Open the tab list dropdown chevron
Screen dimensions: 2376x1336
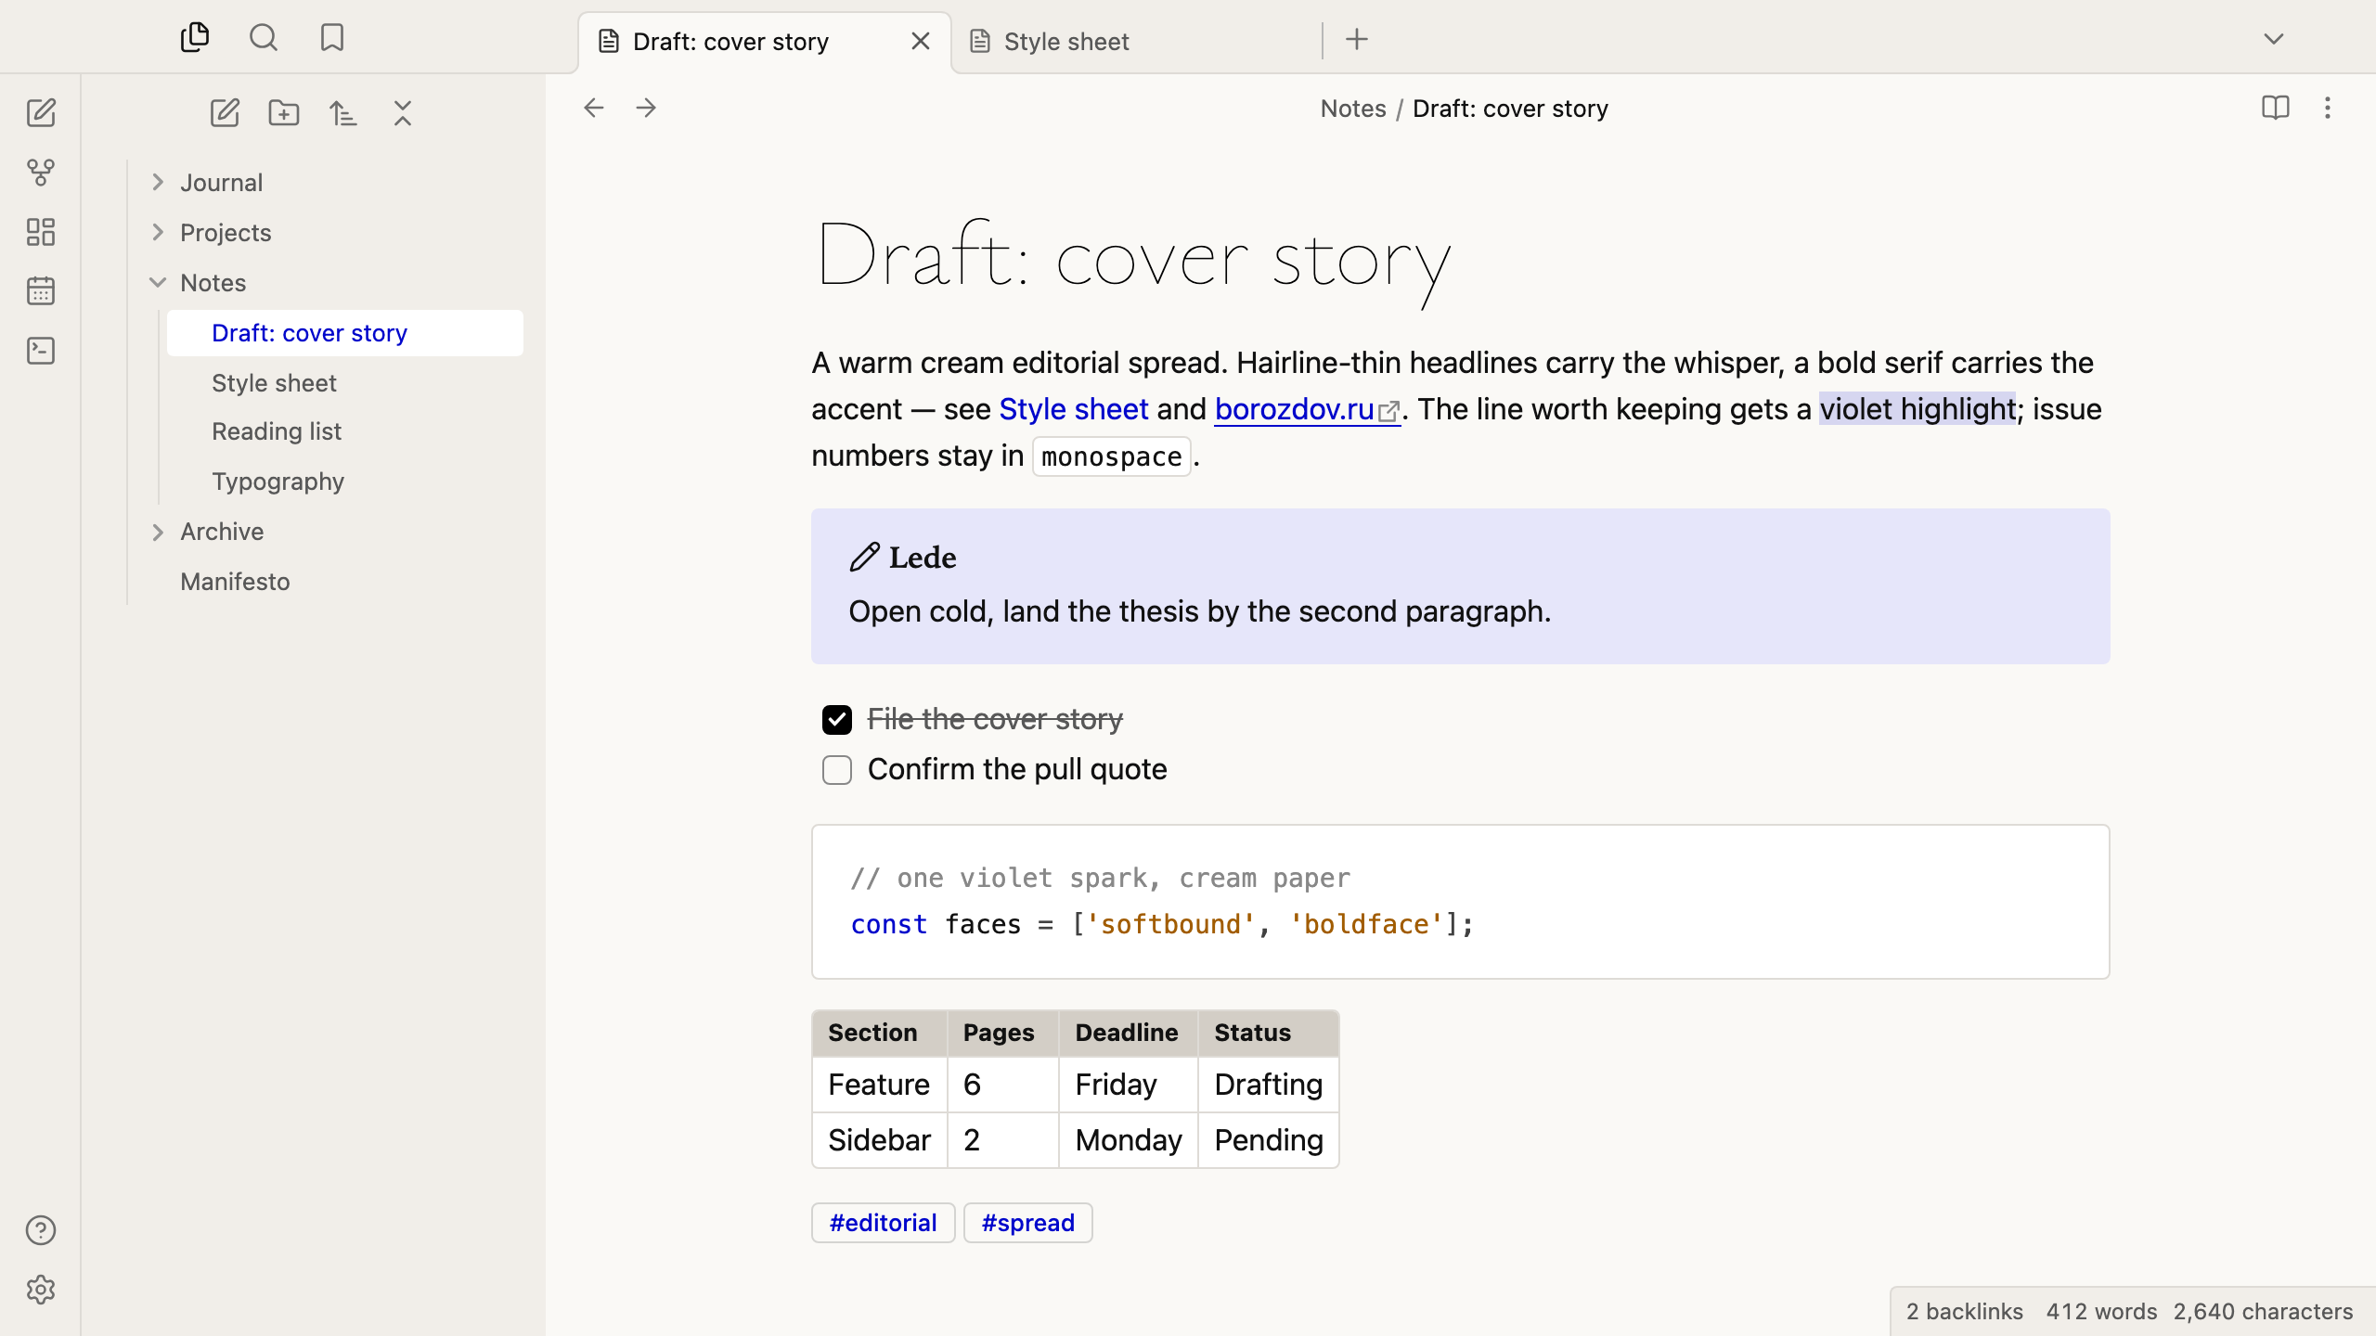[x=2274, y=39]
